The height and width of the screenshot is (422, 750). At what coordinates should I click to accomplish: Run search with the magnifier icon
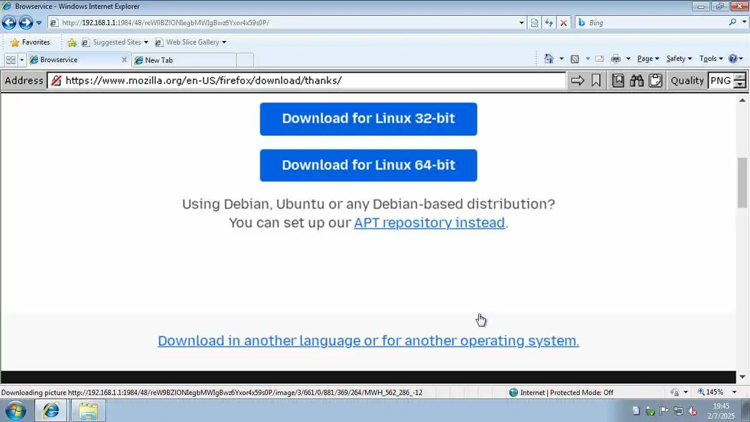pos(732,23)
